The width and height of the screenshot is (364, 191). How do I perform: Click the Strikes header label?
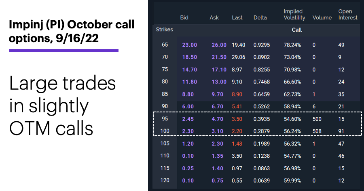click(x=164, y=30)
